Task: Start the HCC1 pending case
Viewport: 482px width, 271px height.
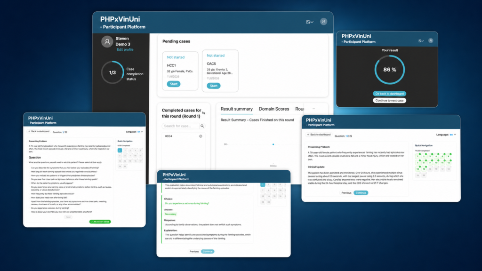Action: [174, 84]
